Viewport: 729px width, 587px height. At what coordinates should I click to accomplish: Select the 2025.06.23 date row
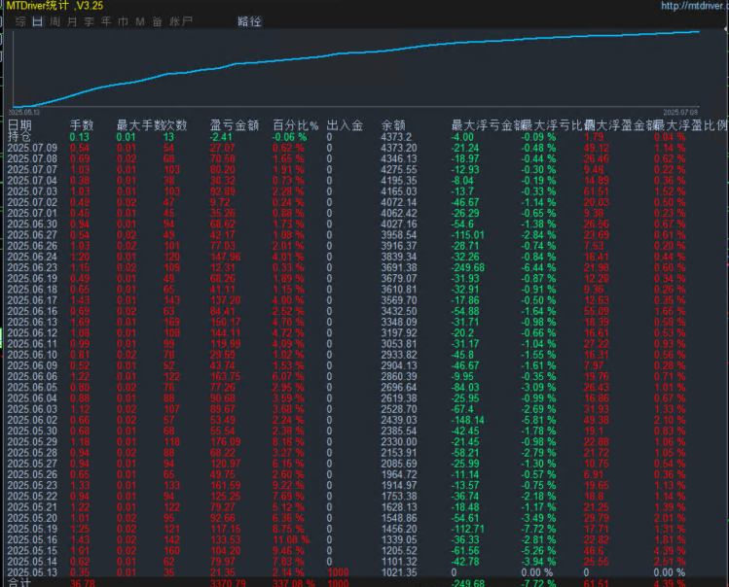pos(32,267)
